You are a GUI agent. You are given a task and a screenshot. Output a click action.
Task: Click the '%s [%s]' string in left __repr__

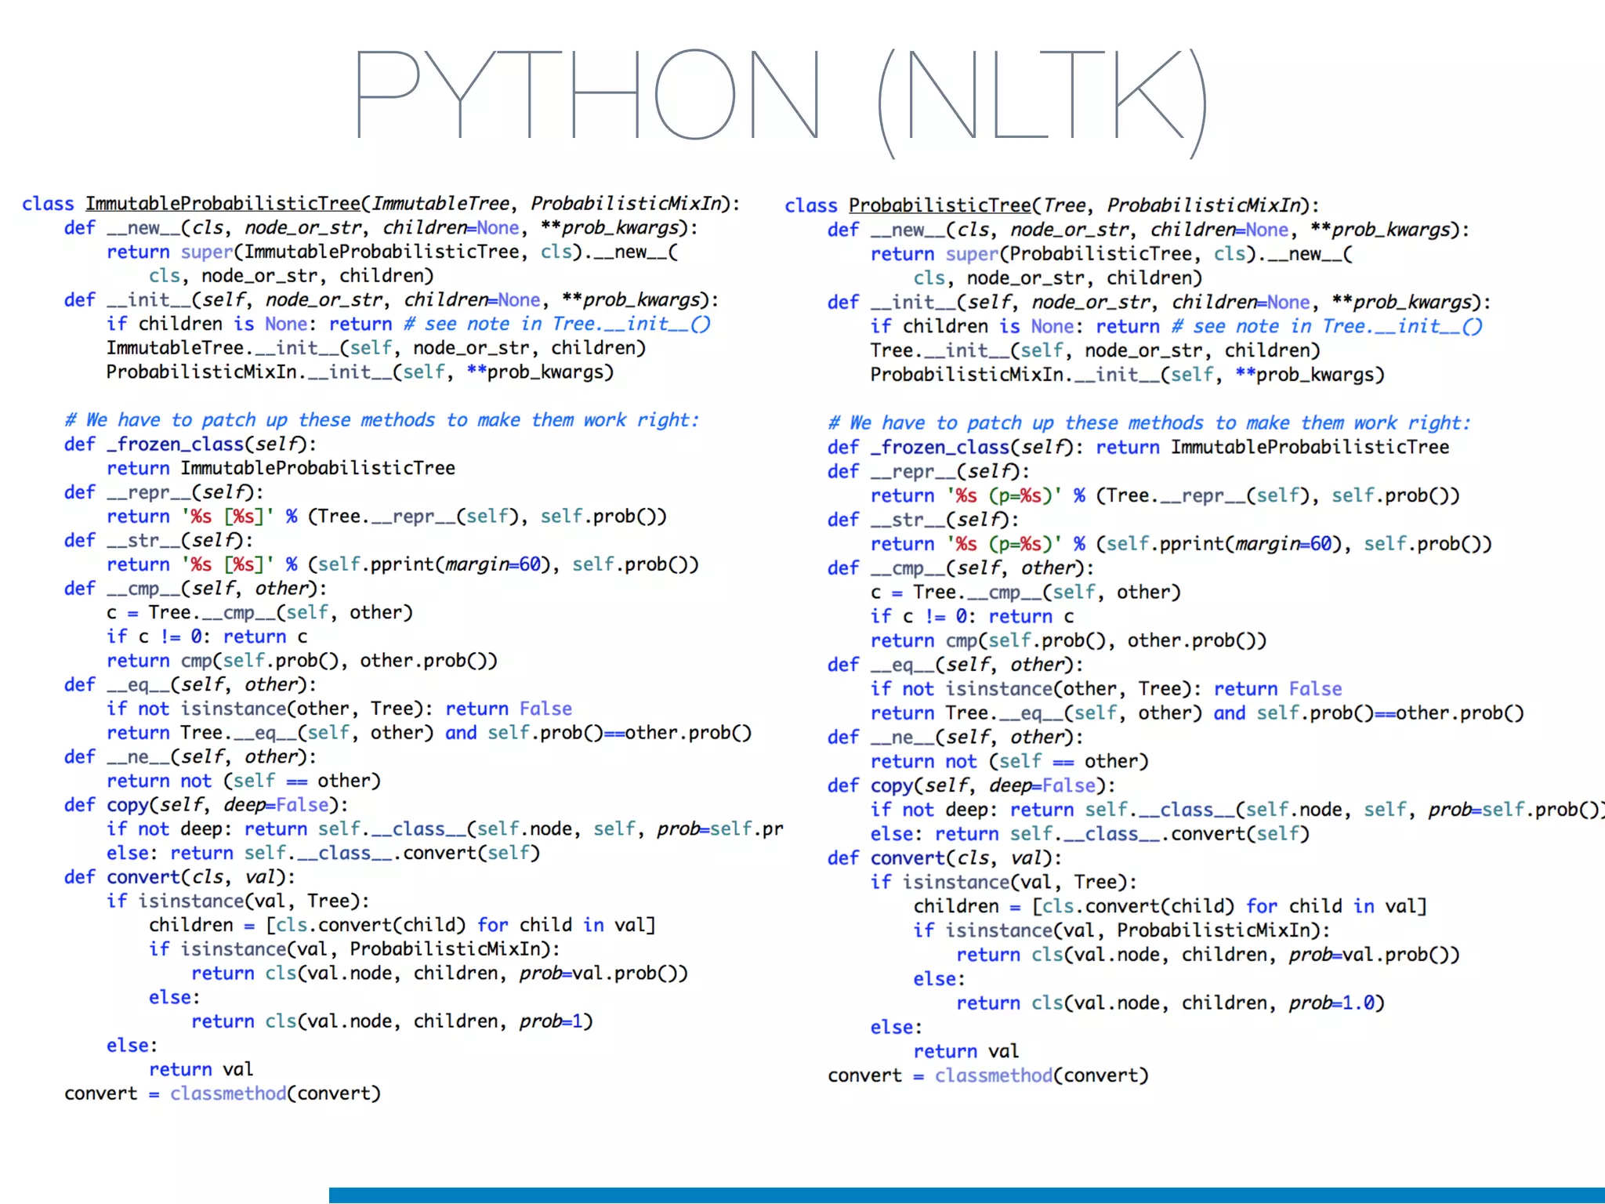[227, 517]
